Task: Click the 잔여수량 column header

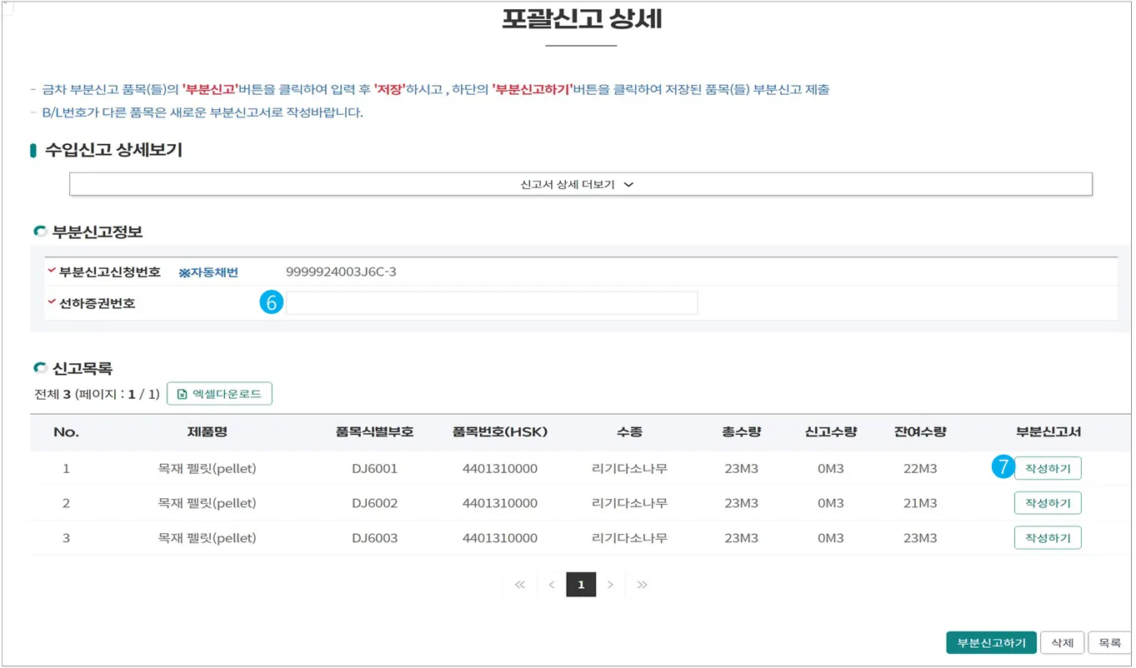Action: coord(919,432)
